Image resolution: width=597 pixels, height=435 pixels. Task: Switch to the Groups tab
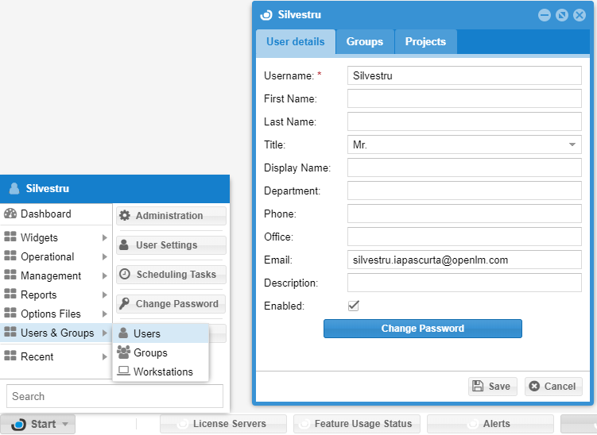364,42
